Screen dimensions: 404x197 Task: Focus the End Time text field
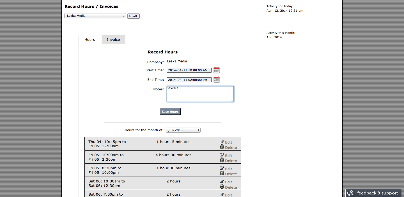pyautogui.click(x=189, y=80)
